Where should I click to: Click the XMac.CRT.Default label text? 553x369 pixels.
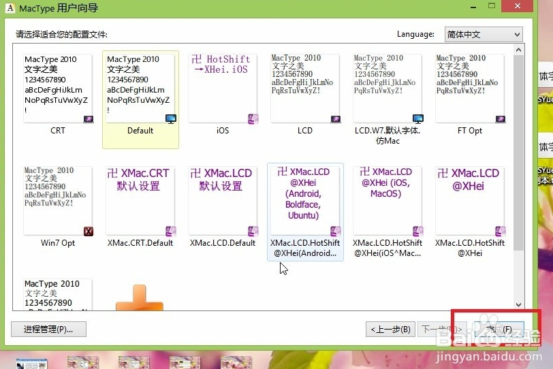(x=140, y=243)
